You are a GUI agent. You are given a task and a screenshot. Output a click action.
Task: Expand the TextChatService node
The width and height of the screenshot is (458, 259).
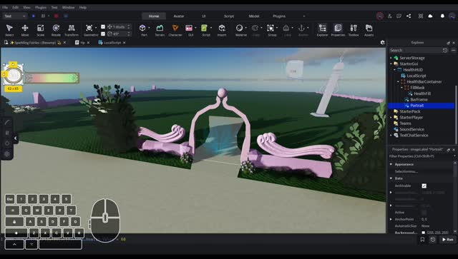click(391, 135)
